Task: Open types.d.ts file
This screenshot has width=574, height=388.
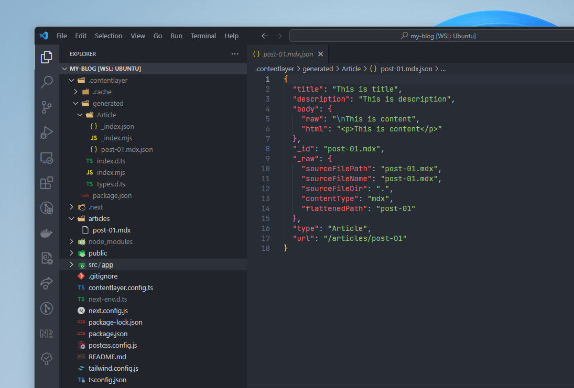Action: (153, 184)
